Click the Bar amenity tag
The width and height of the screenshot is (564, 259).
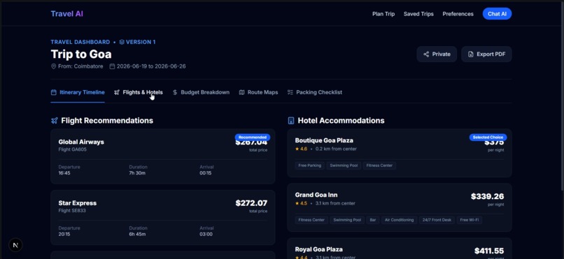click(373, 220)
